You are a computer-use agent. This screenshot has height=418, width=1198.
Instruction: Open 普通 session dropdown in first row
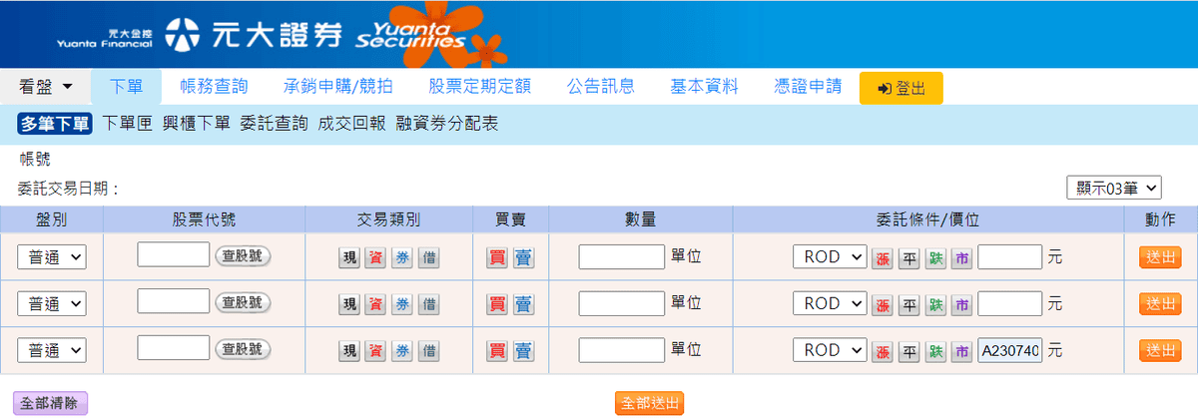pos(52,257)
